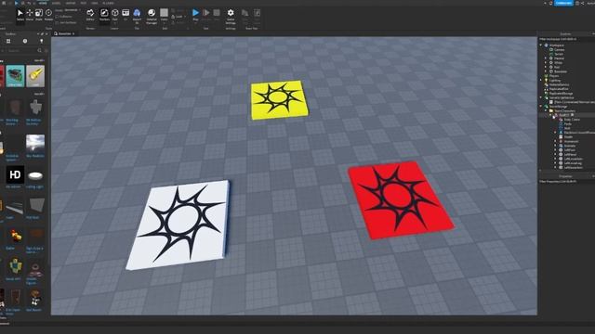595x334 pixels.
Task: Open the Toolbox creations lightbulb tab
Action: point(41,41)
